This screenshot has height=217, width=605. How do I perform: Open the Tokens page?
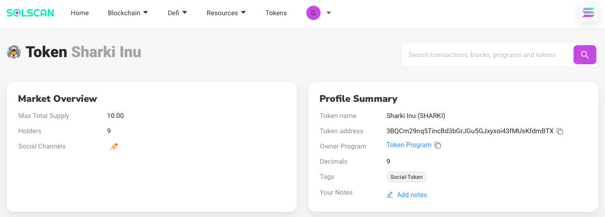pyautogui.click(x=276, y=13)
